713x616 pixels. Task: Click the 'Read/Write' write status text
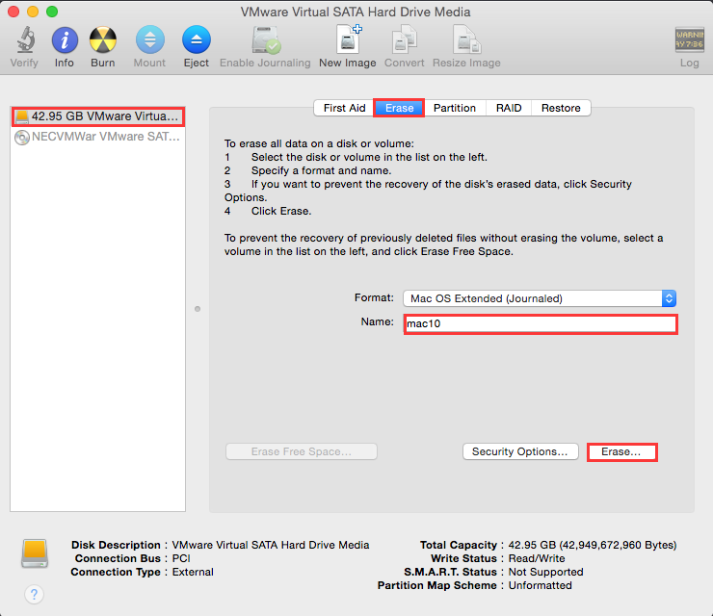coord(537,559)
